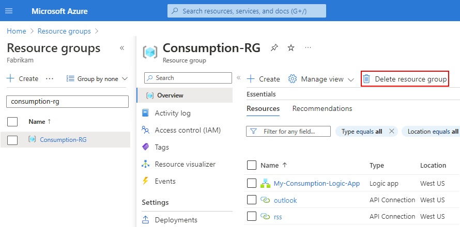The height and width of the screenshot is (227, 460).
Task: Select the Consumption-RG checkbox in list
Action: (13, 140)
